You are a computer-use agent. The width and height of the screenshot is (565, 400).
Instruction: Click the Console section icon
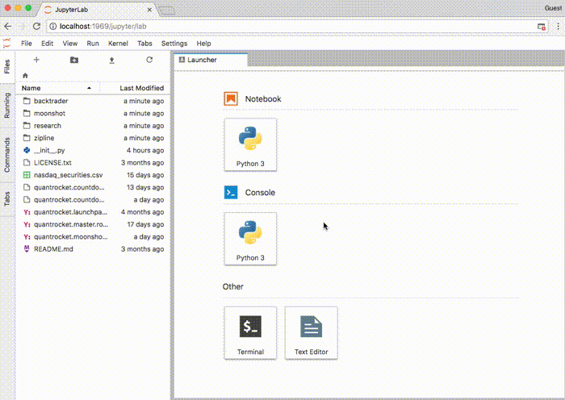click(x=231, y=192)
